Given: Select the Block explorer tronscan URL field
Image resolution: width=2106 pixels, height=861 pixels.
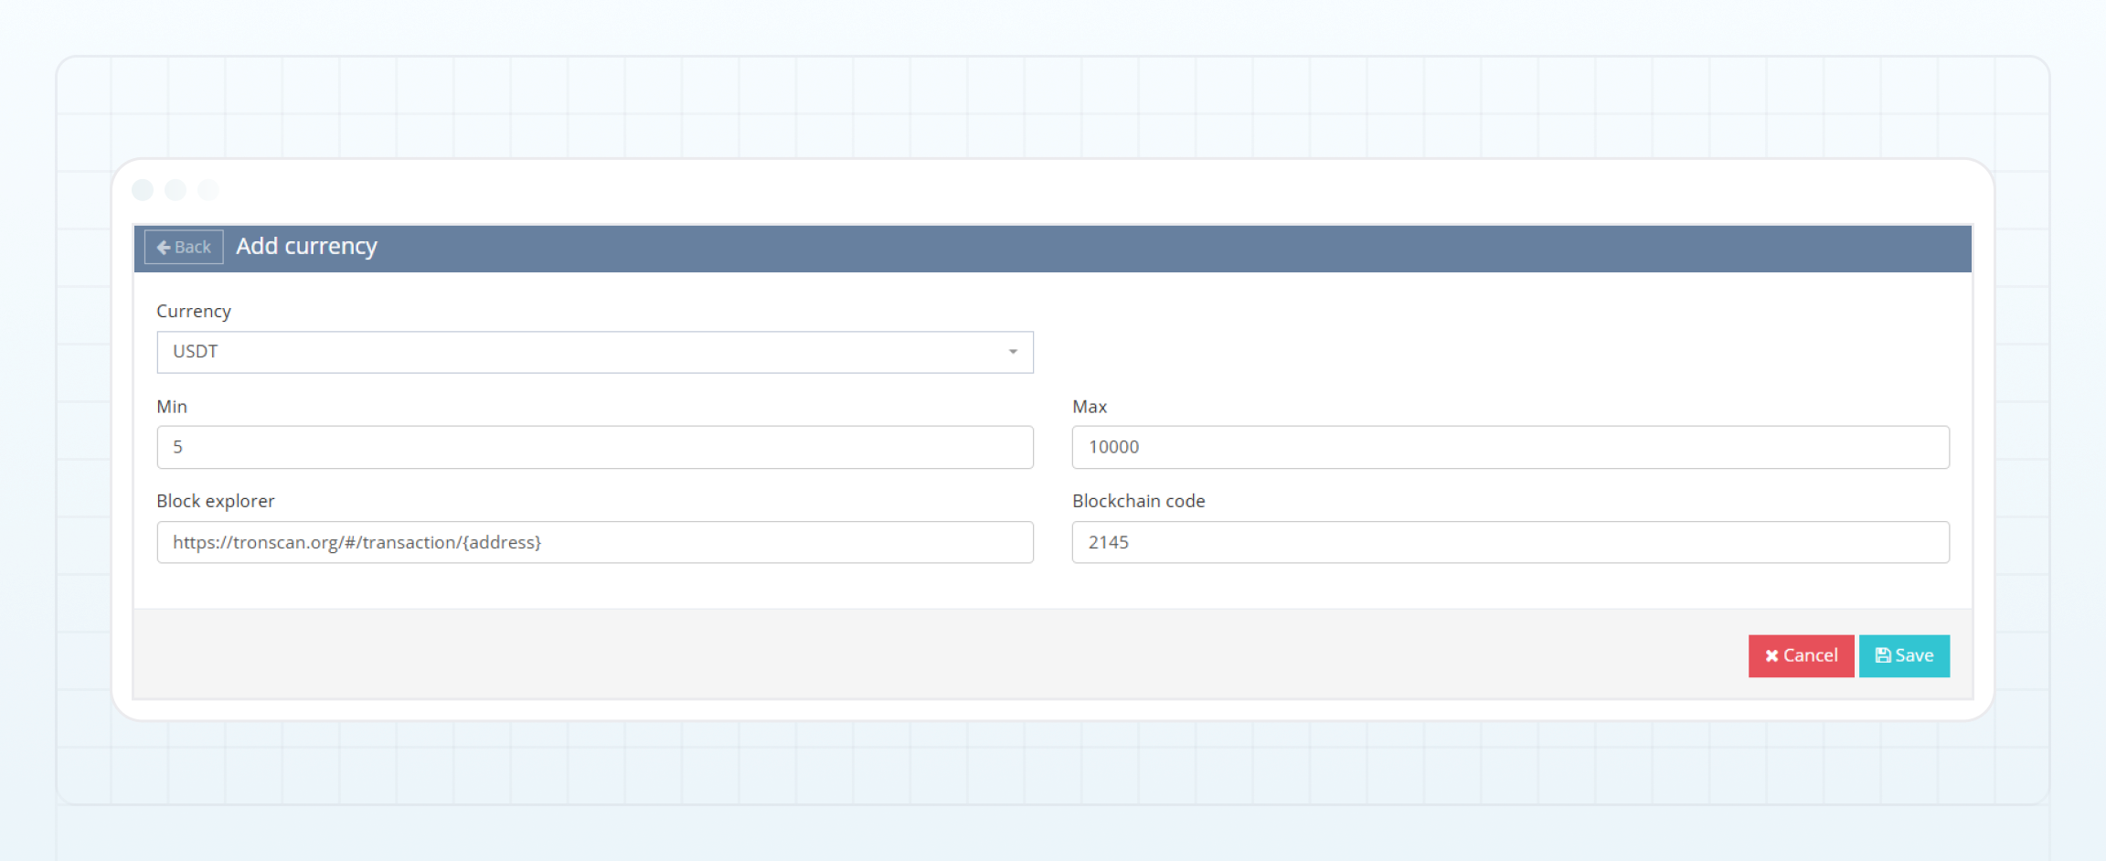Looking at the screenshot, I should point(594,542).
